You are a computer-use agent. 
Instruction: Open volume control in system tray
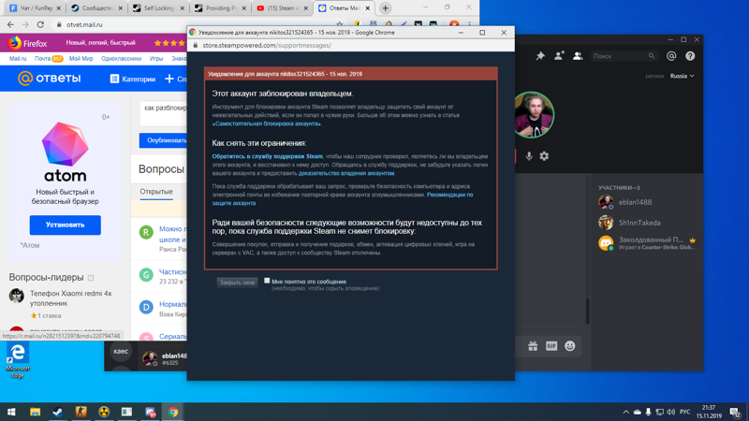671,412
